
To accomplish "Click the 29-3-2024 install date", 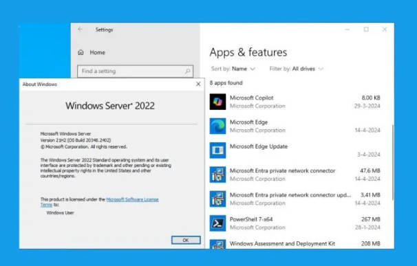I will pyautogui.click(x=367, y=106).
